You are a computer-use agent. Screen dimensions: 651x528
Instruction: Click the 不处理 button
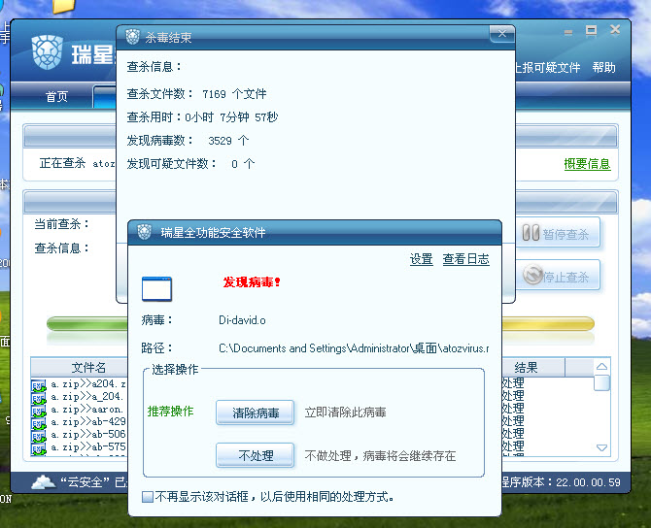click(x=256, y=455)
